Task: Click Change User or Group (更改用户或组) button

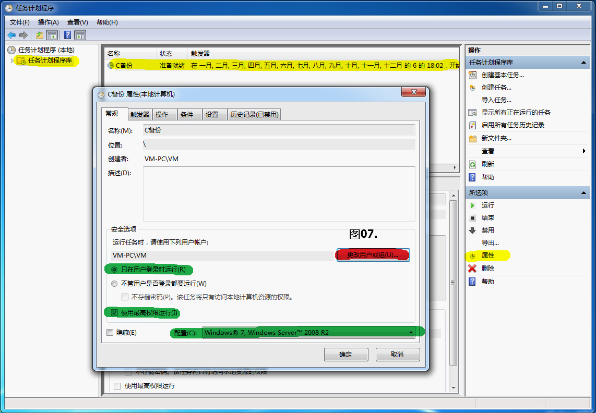Action: tap(373, 255)
